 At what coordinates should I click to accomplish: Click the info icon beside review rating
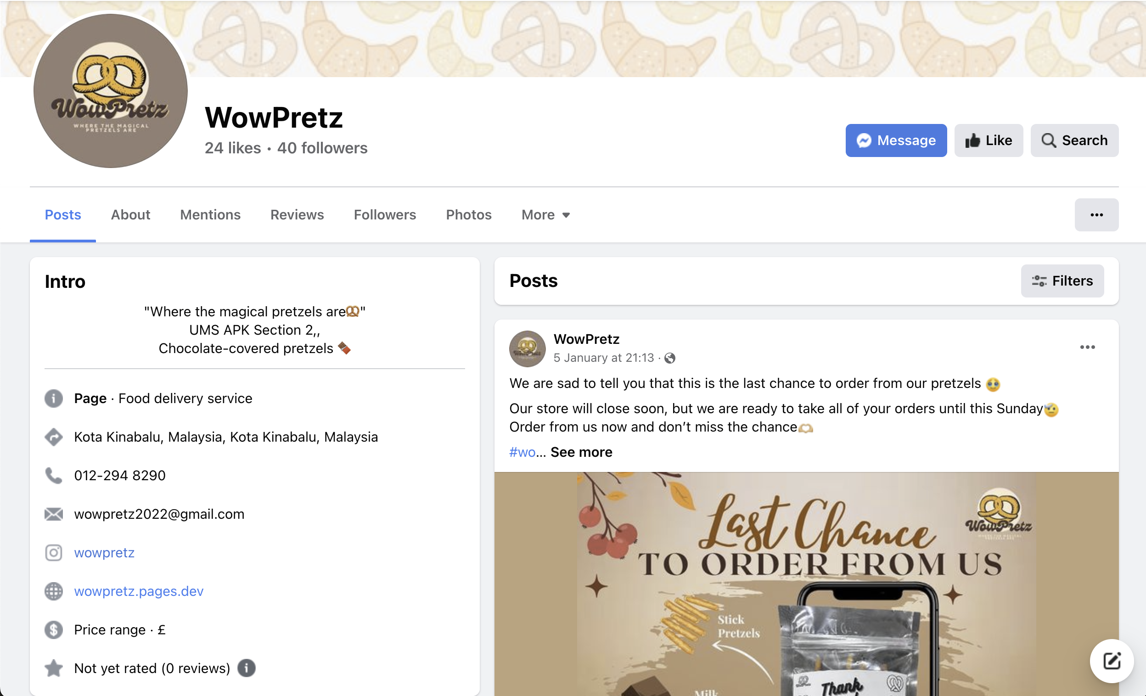pos(247,668)
